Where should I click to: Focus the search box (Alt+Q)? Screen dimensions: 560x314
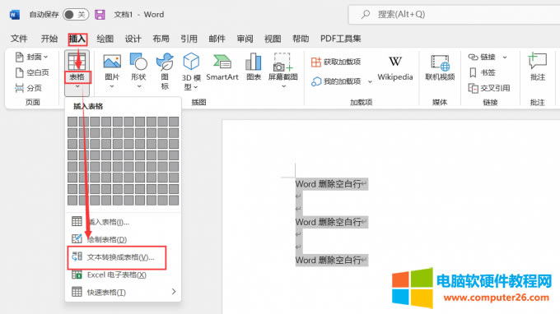(x=454, y=15)
